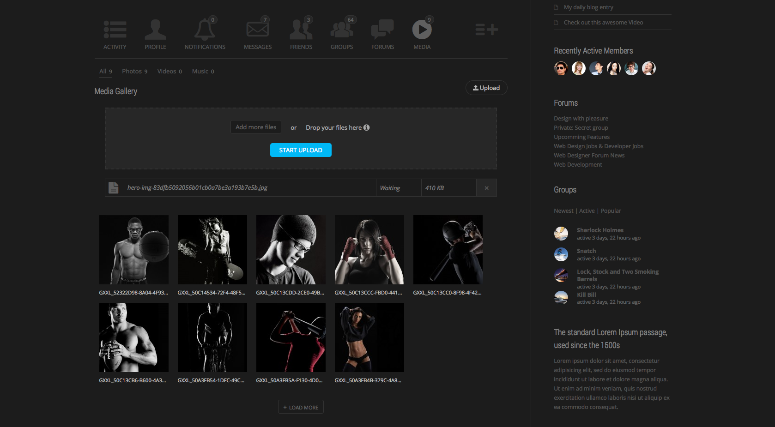Open the Notifications bell icon
This screenshot has width=775, height=427.
pyautogui.click(x=205, y=30)
